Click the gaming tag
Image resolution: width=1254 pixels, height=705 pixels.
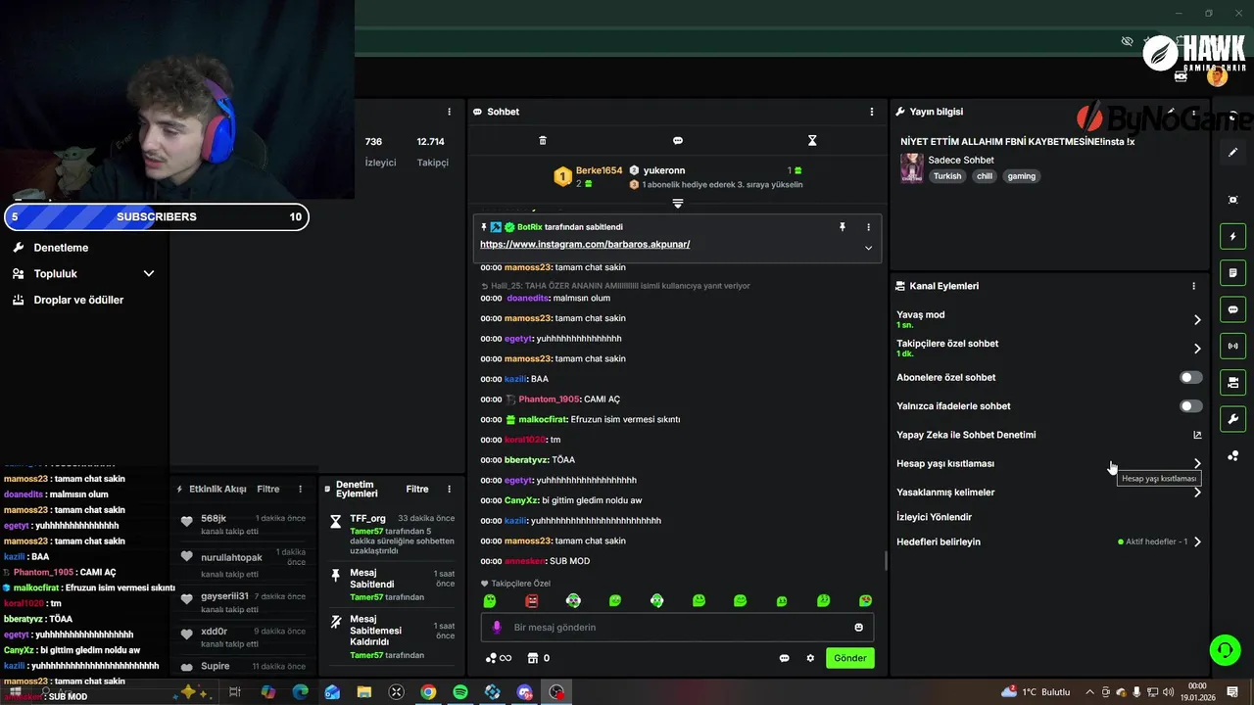click(1021, 176)
